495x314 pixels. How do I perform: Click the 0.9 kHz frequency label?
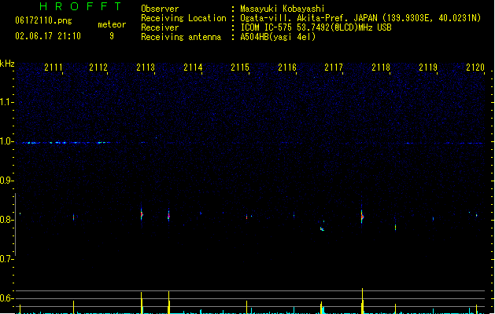click(x=6, y=181)
